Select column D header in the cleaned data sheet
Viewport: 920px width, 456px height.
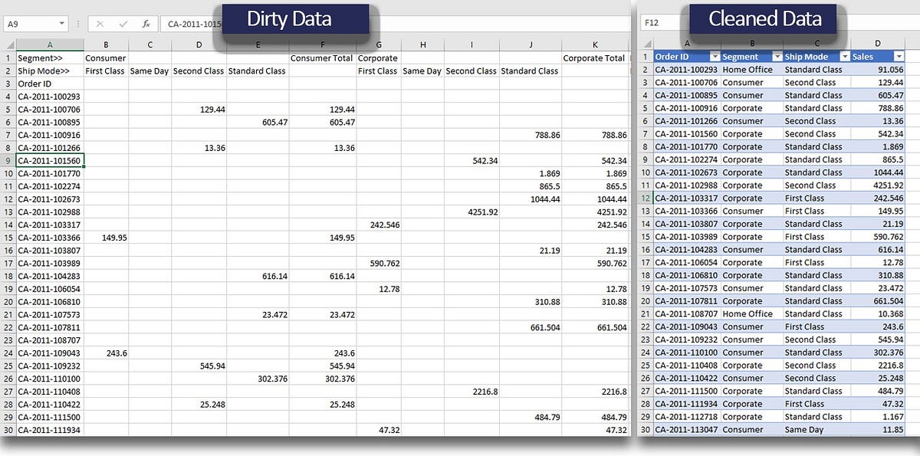pyautogui.click(x=876, y=44)
